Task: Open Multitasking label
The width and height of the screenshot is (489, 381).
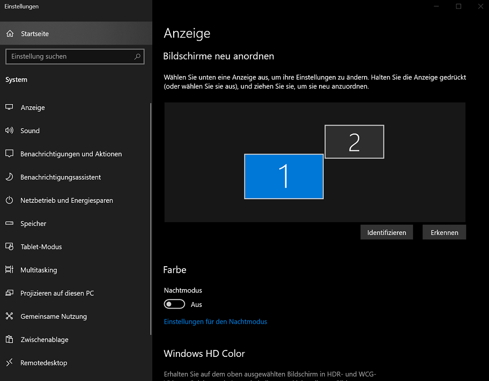Action: coord(39,270)
